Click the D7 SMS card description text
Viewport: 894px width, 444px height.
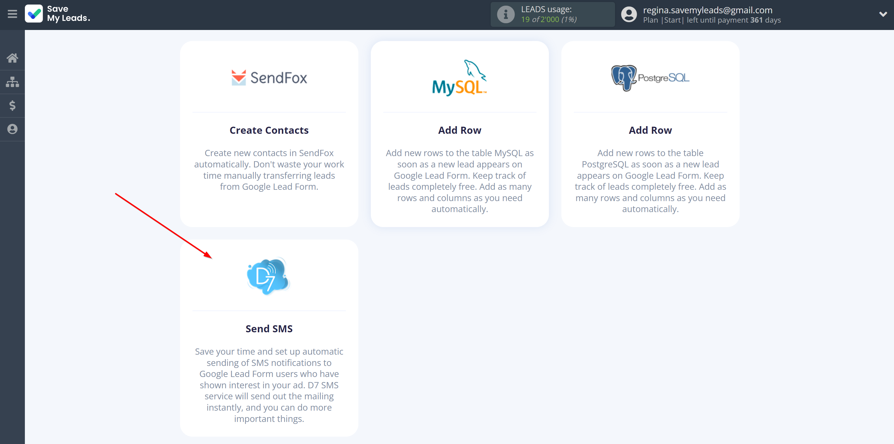click(x=269, y=385)
